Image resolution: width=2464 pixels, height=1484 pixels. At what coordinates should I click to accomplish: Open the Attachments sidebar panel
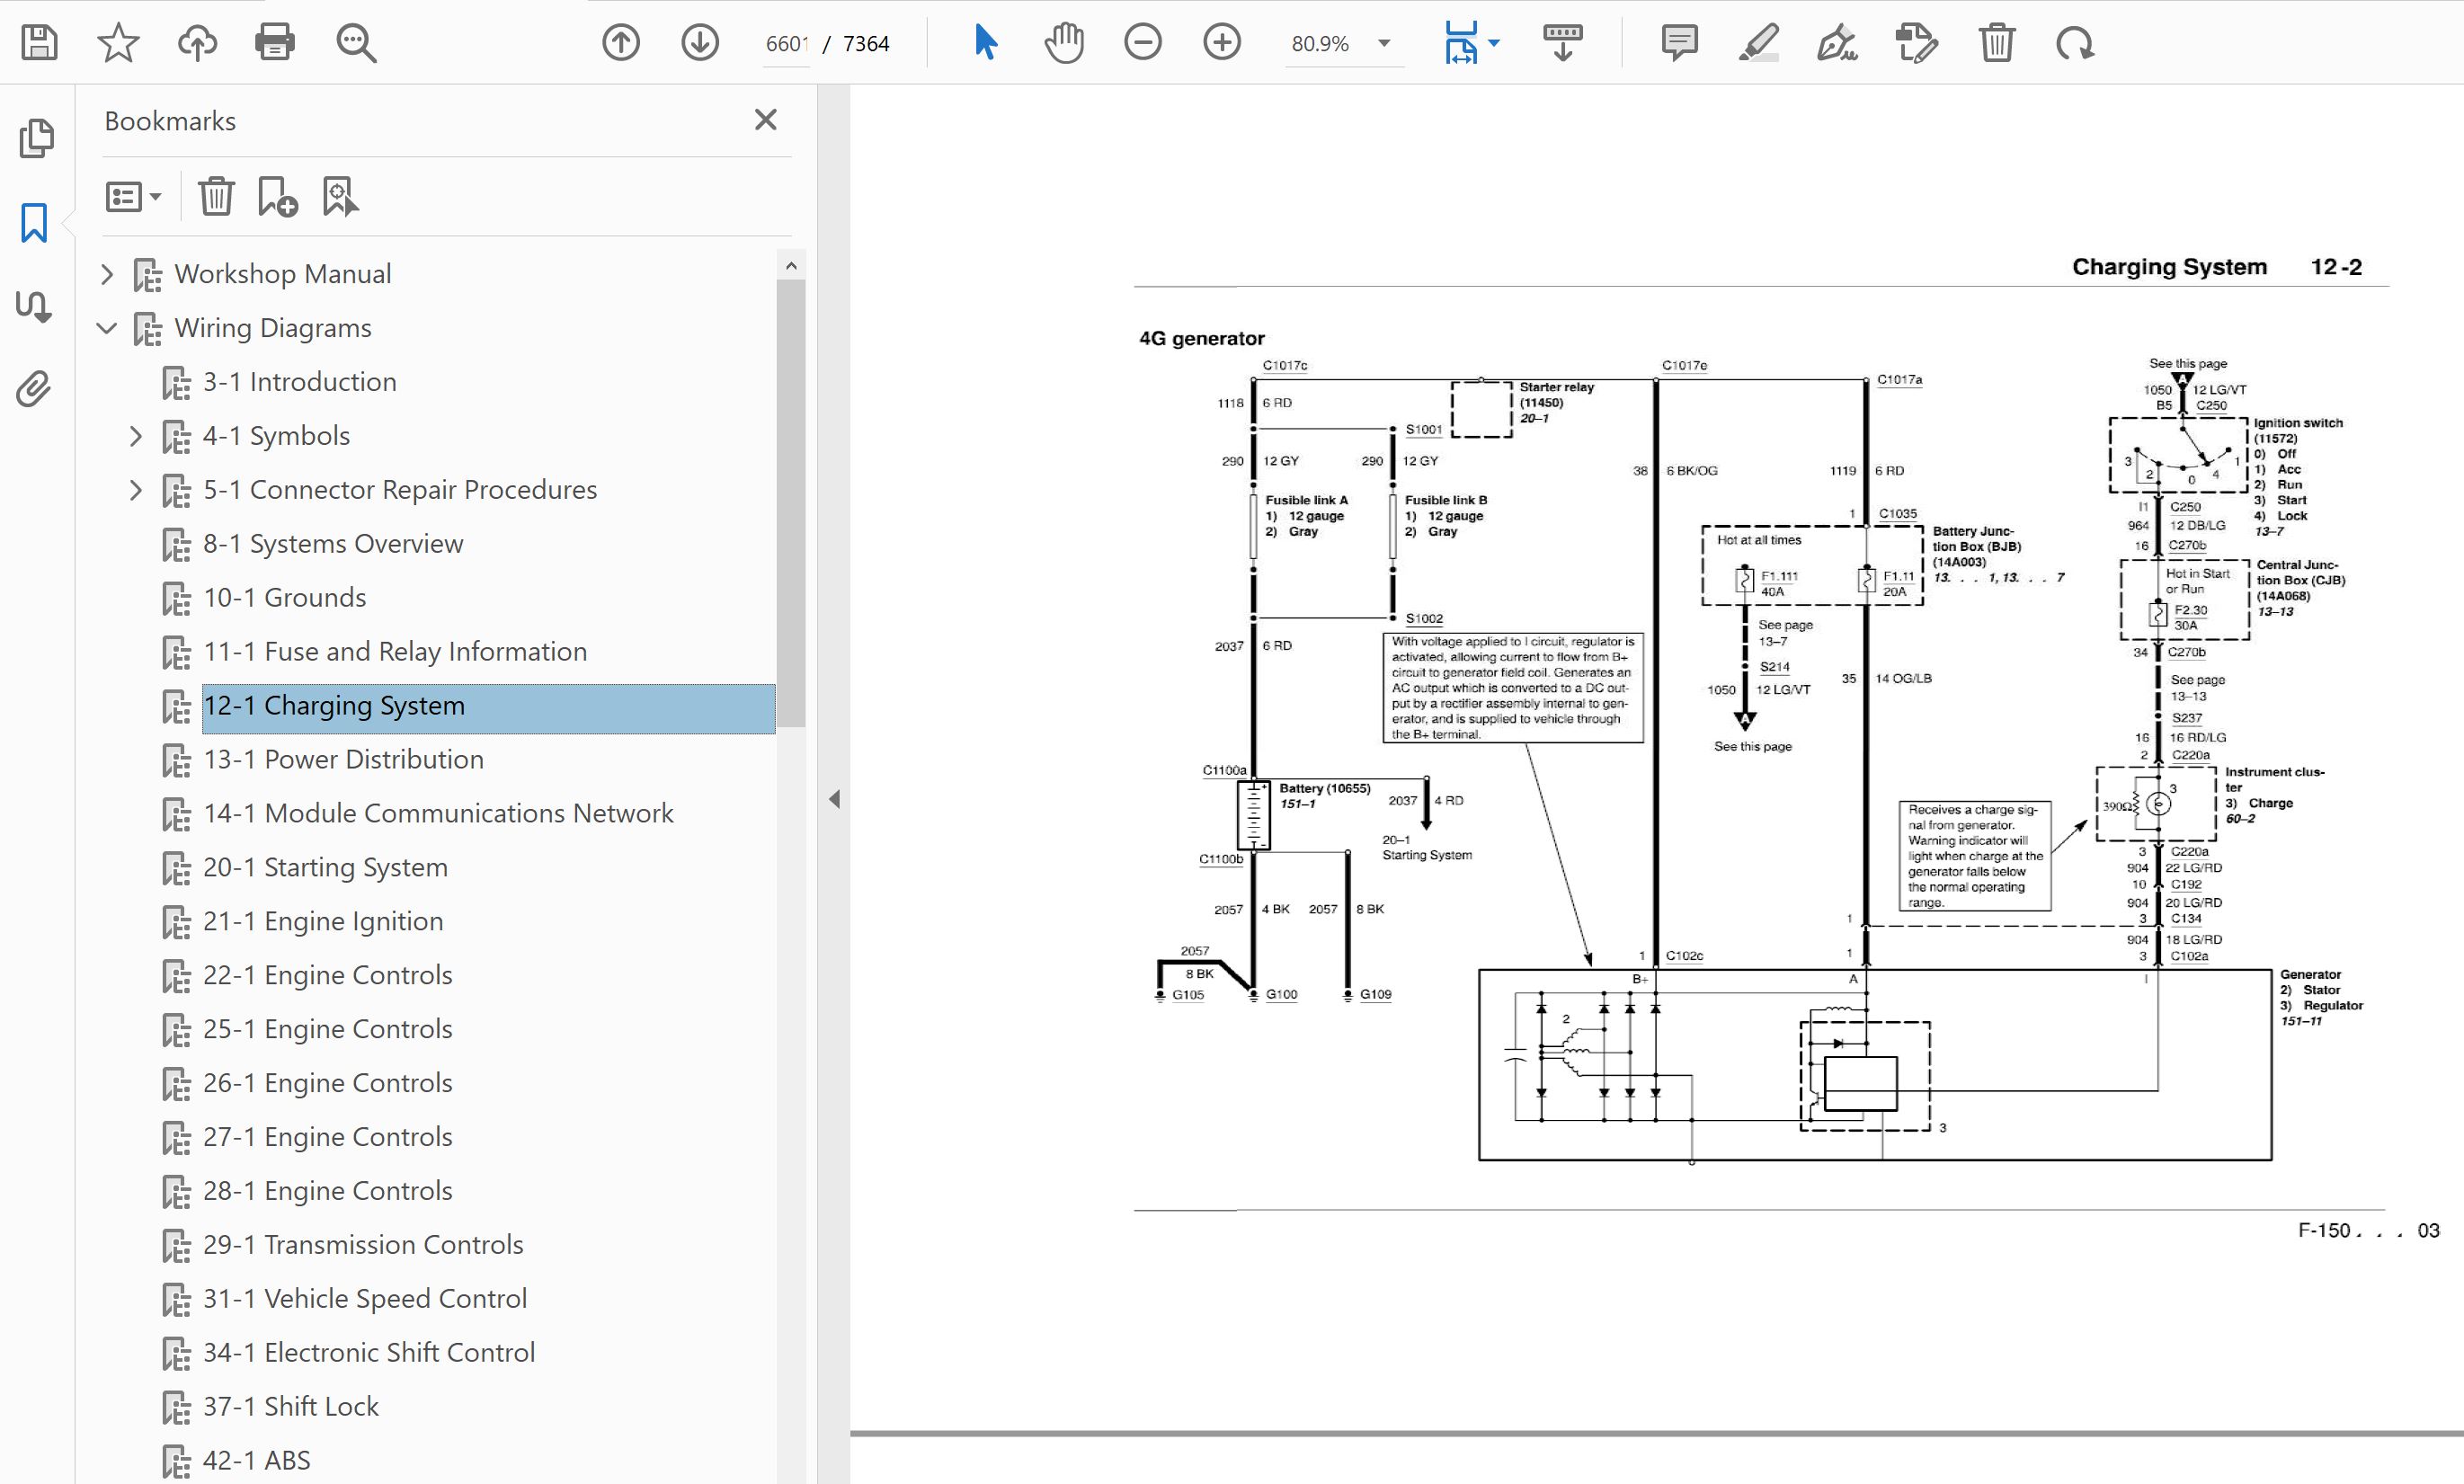34,389
